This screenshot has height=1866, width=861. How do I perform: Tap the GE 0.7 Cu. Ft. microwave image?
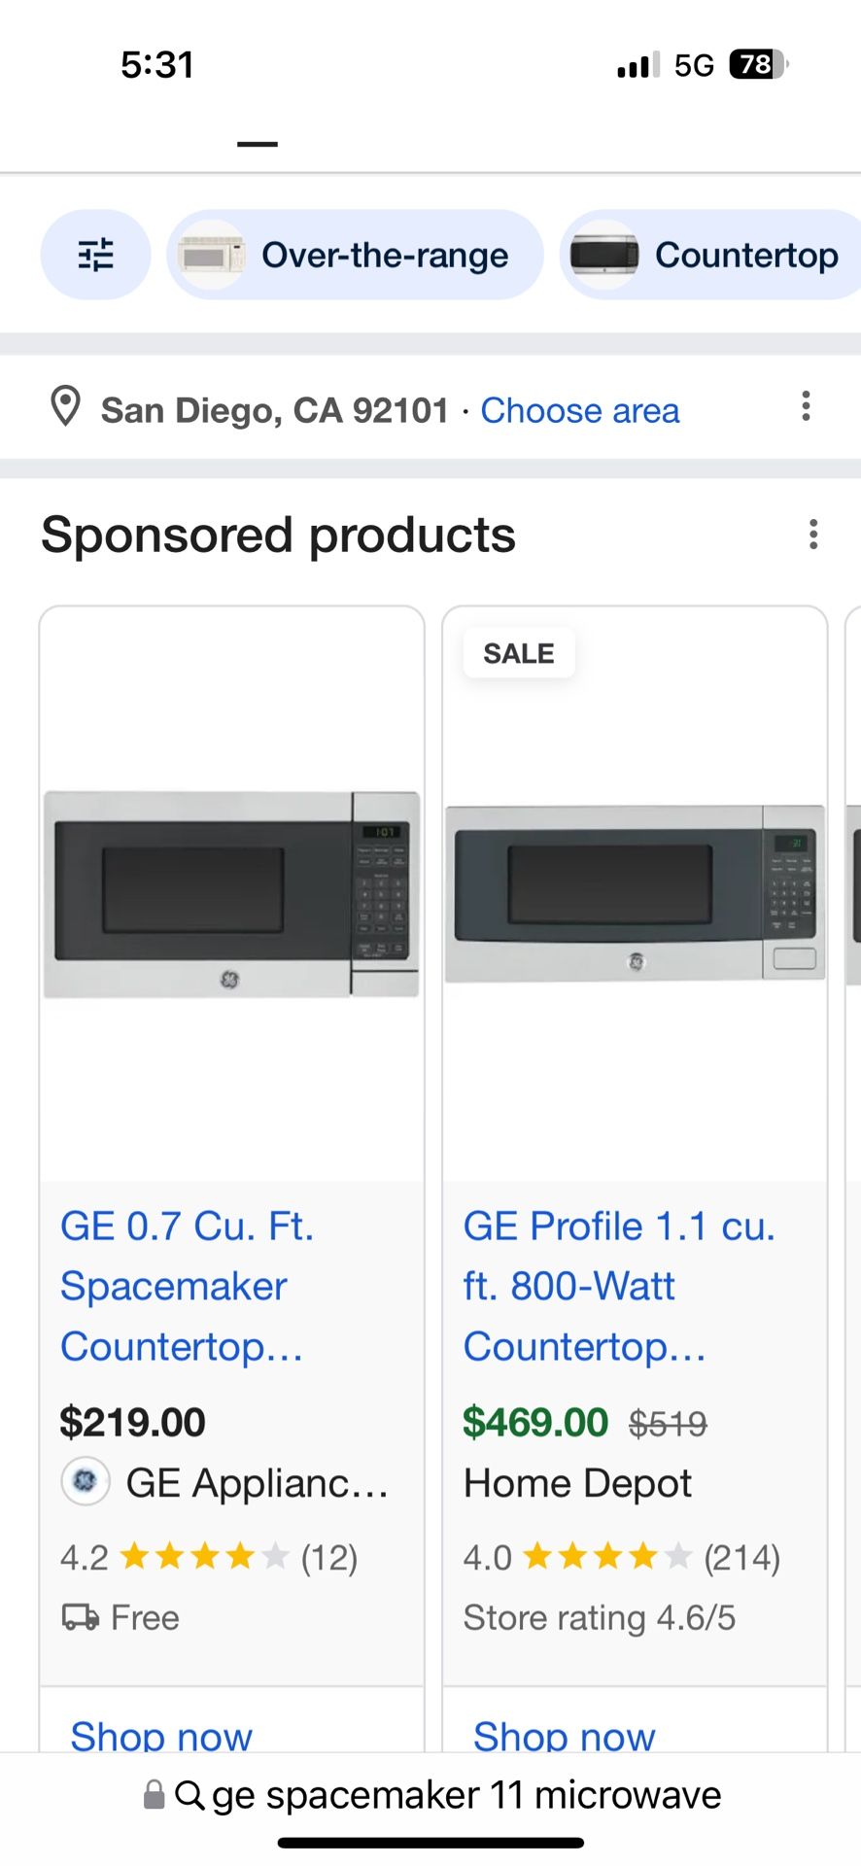point(231,894)
